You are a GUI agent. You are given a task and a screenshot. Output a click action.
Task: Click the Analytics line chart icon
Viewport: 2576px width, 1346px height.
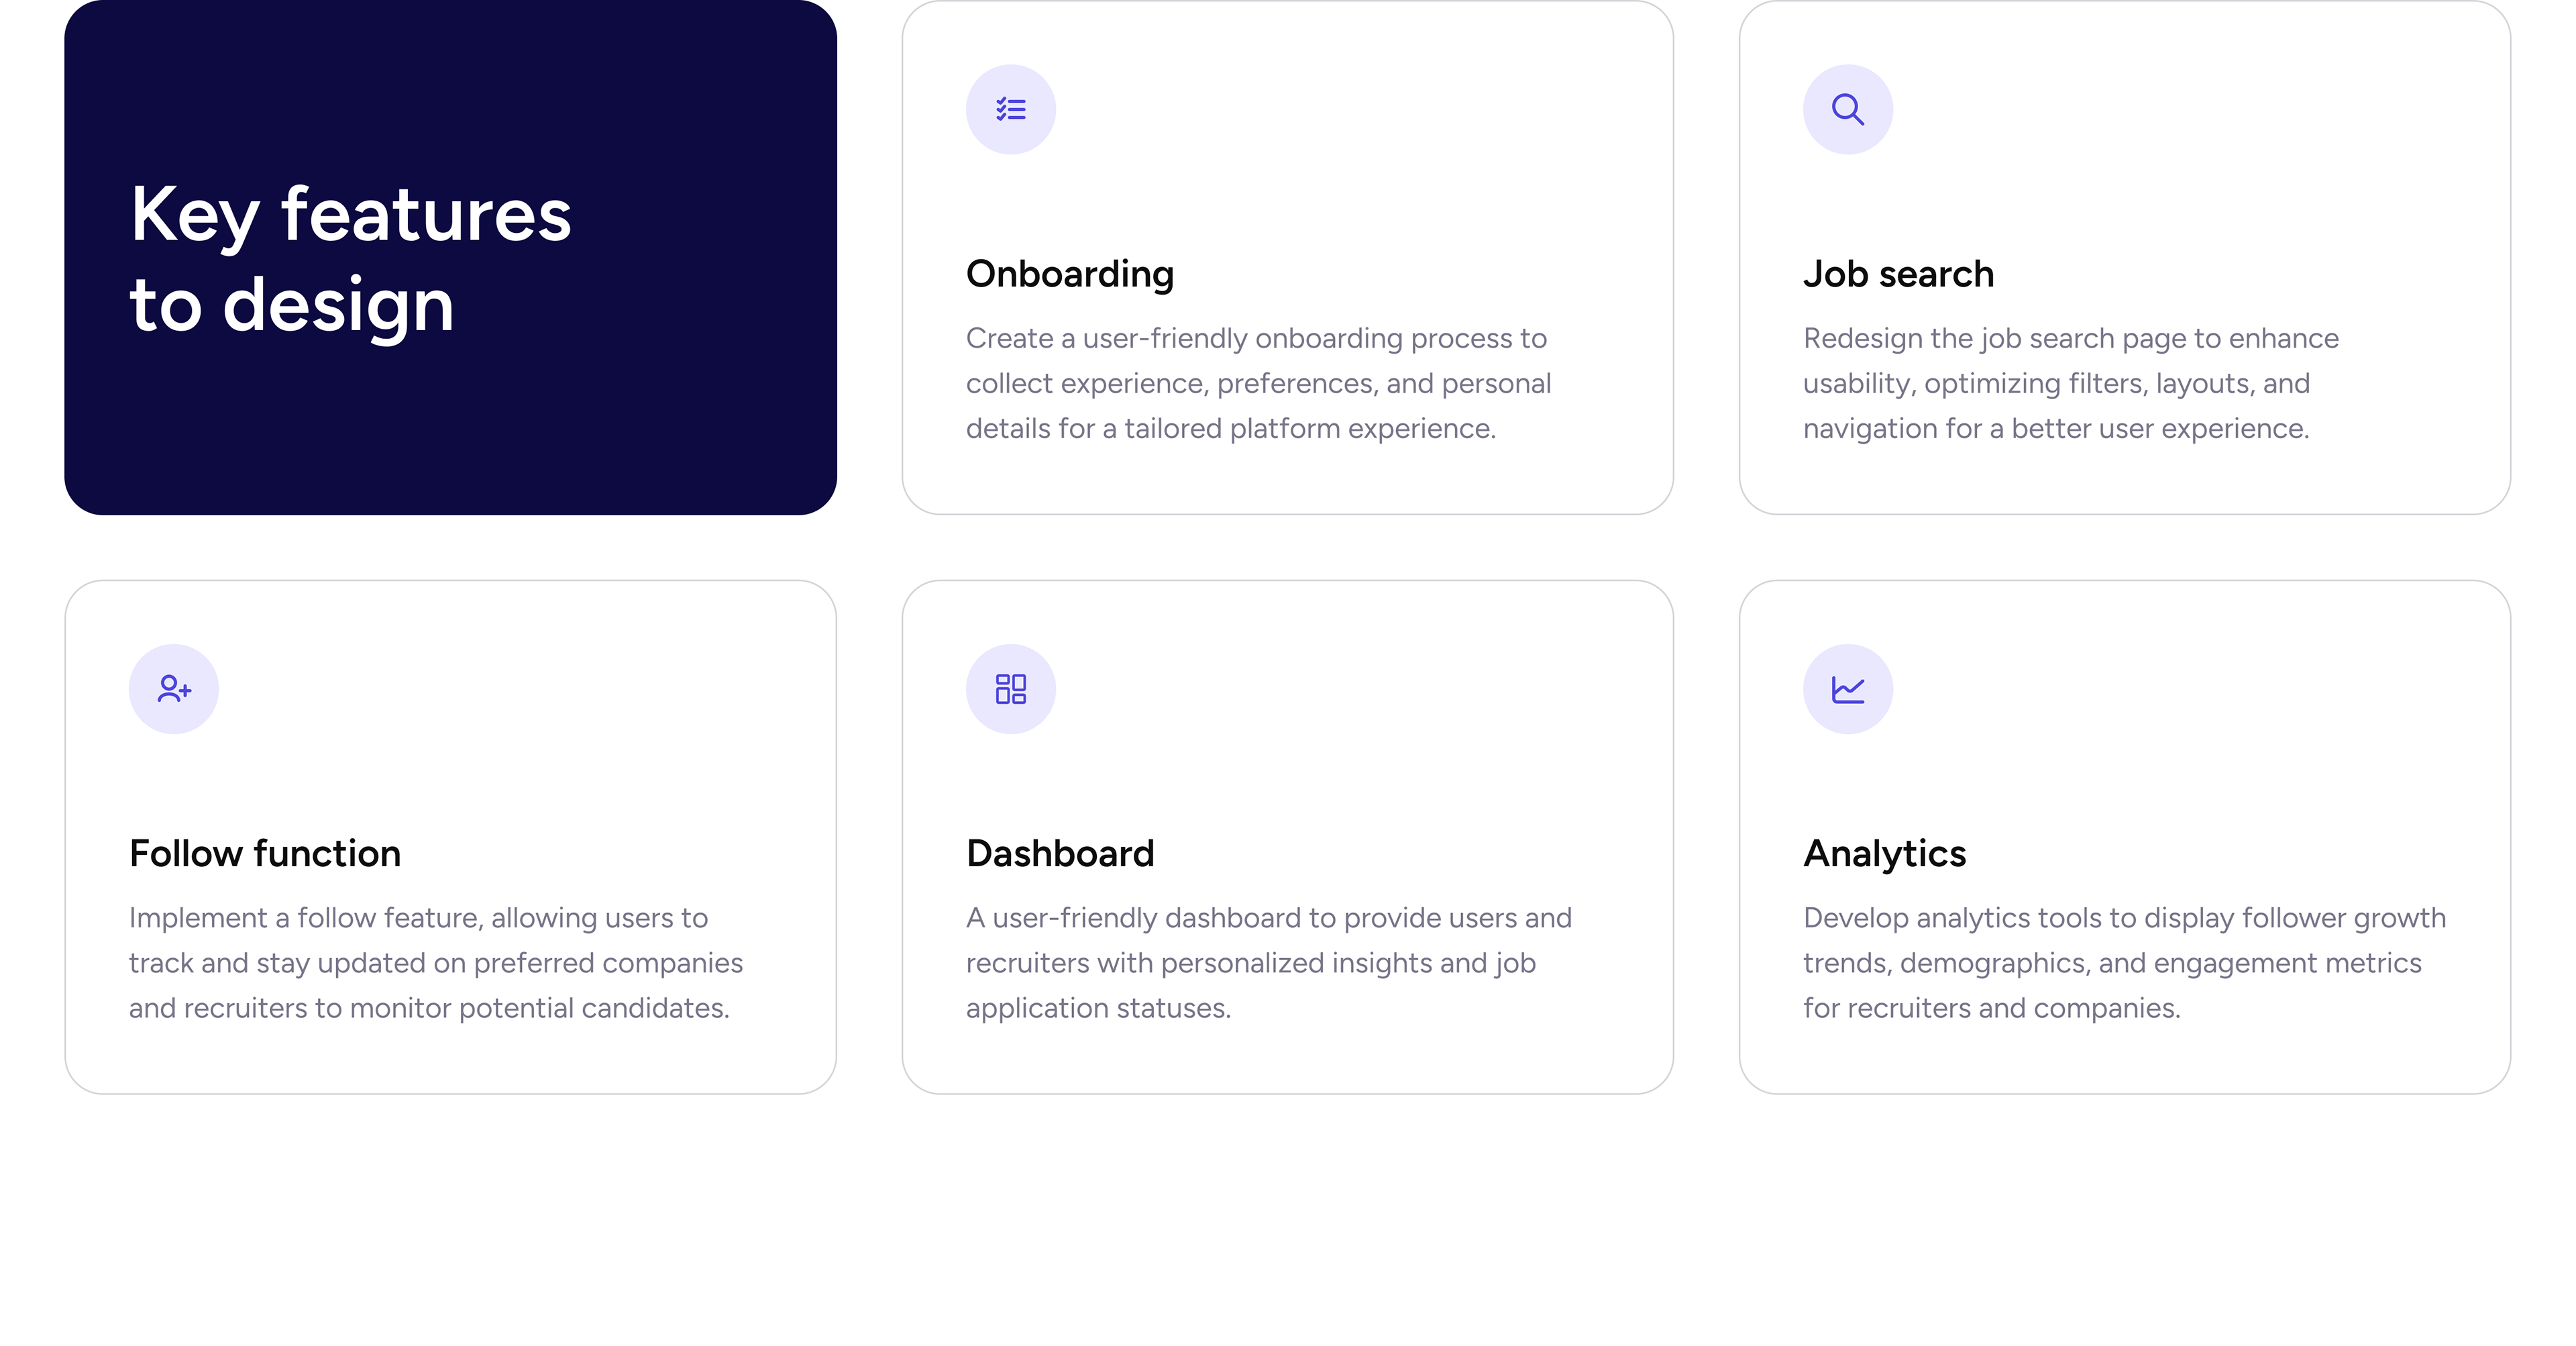(1847, 688)
